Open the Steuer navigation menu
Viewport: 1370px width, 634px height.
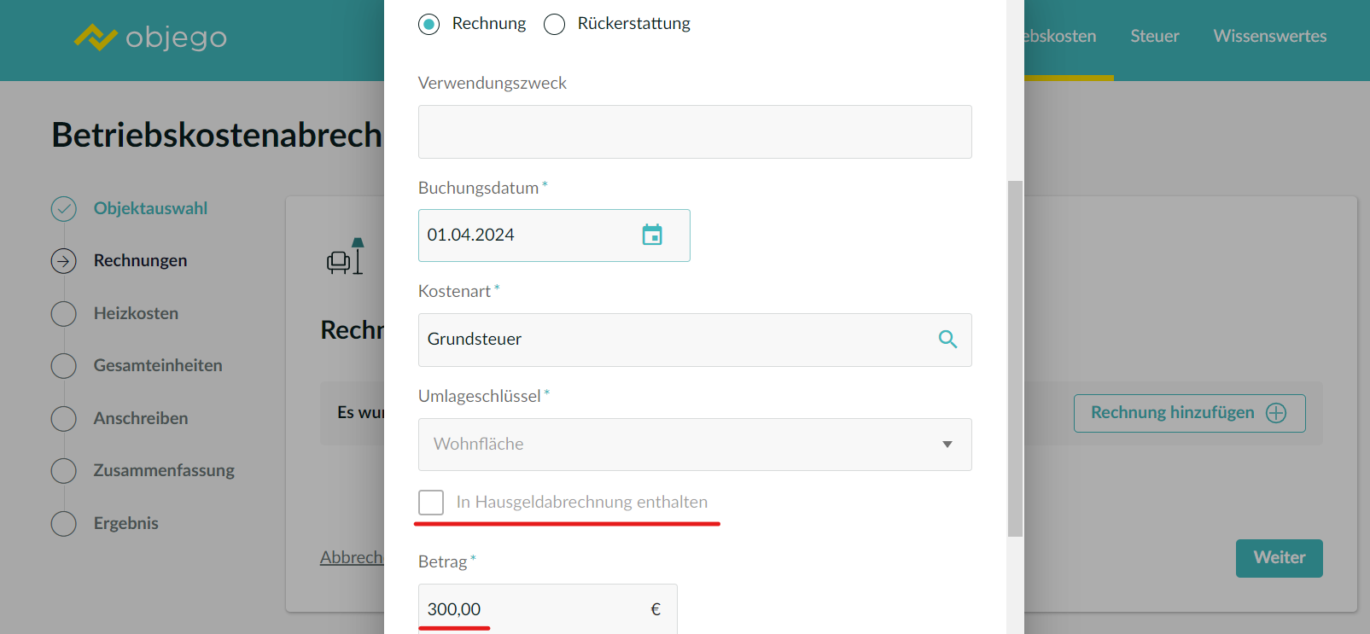pyautogui.click(x=1154, y=37)
